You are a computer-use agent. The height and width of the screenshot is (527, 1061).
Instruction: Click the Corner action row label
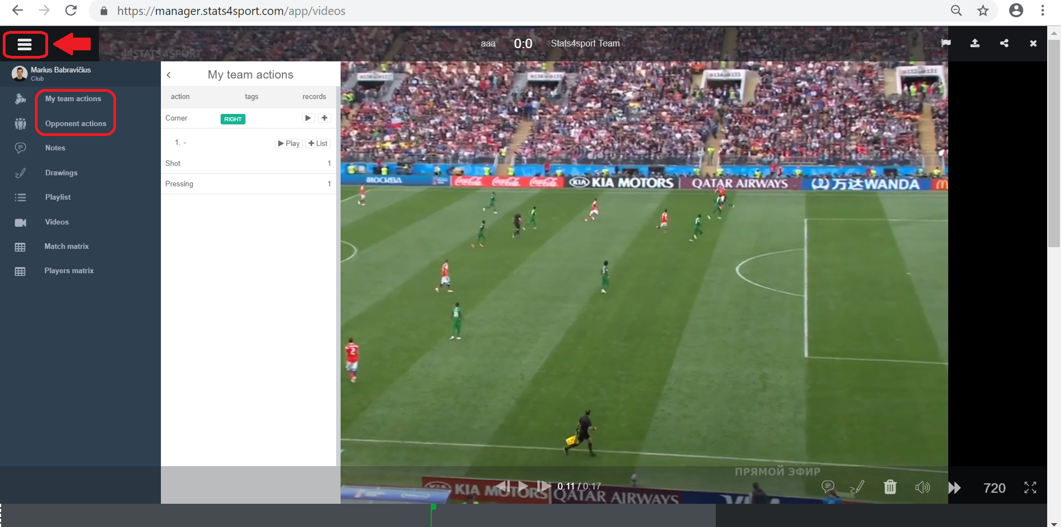click(x=176, y=118)
